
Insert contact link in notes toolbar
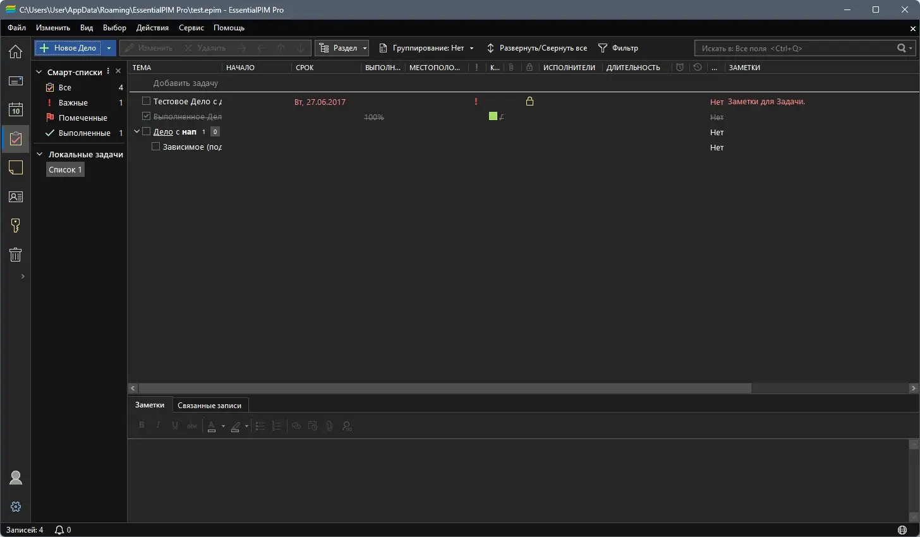346,426
